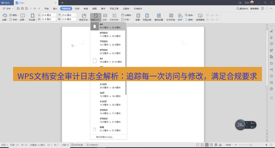275x148 pixels.
Task: Open Print Preview from quick toolbar
Action: [x=26, y=8]
